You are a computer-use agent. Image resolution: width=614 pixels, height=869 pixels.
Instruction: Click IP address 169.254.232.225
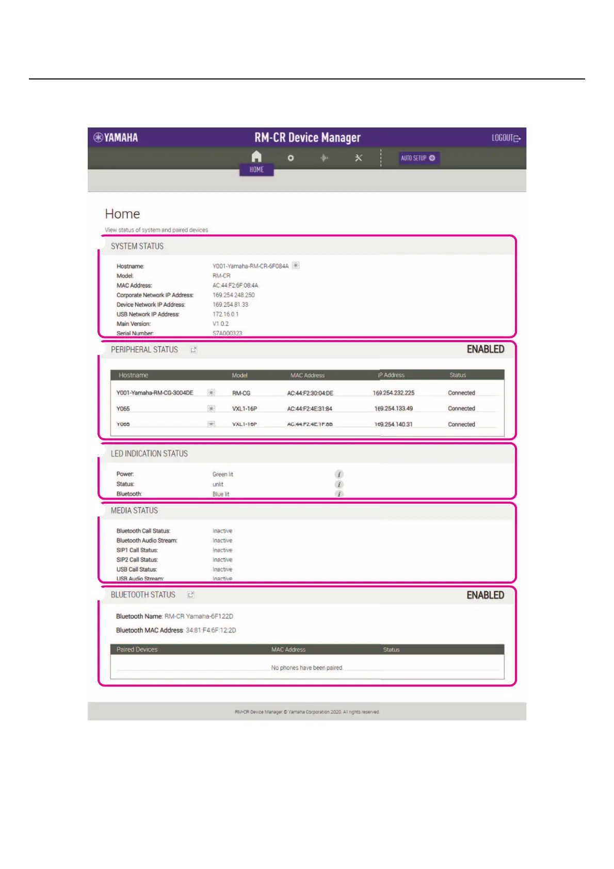click(394, 393)
